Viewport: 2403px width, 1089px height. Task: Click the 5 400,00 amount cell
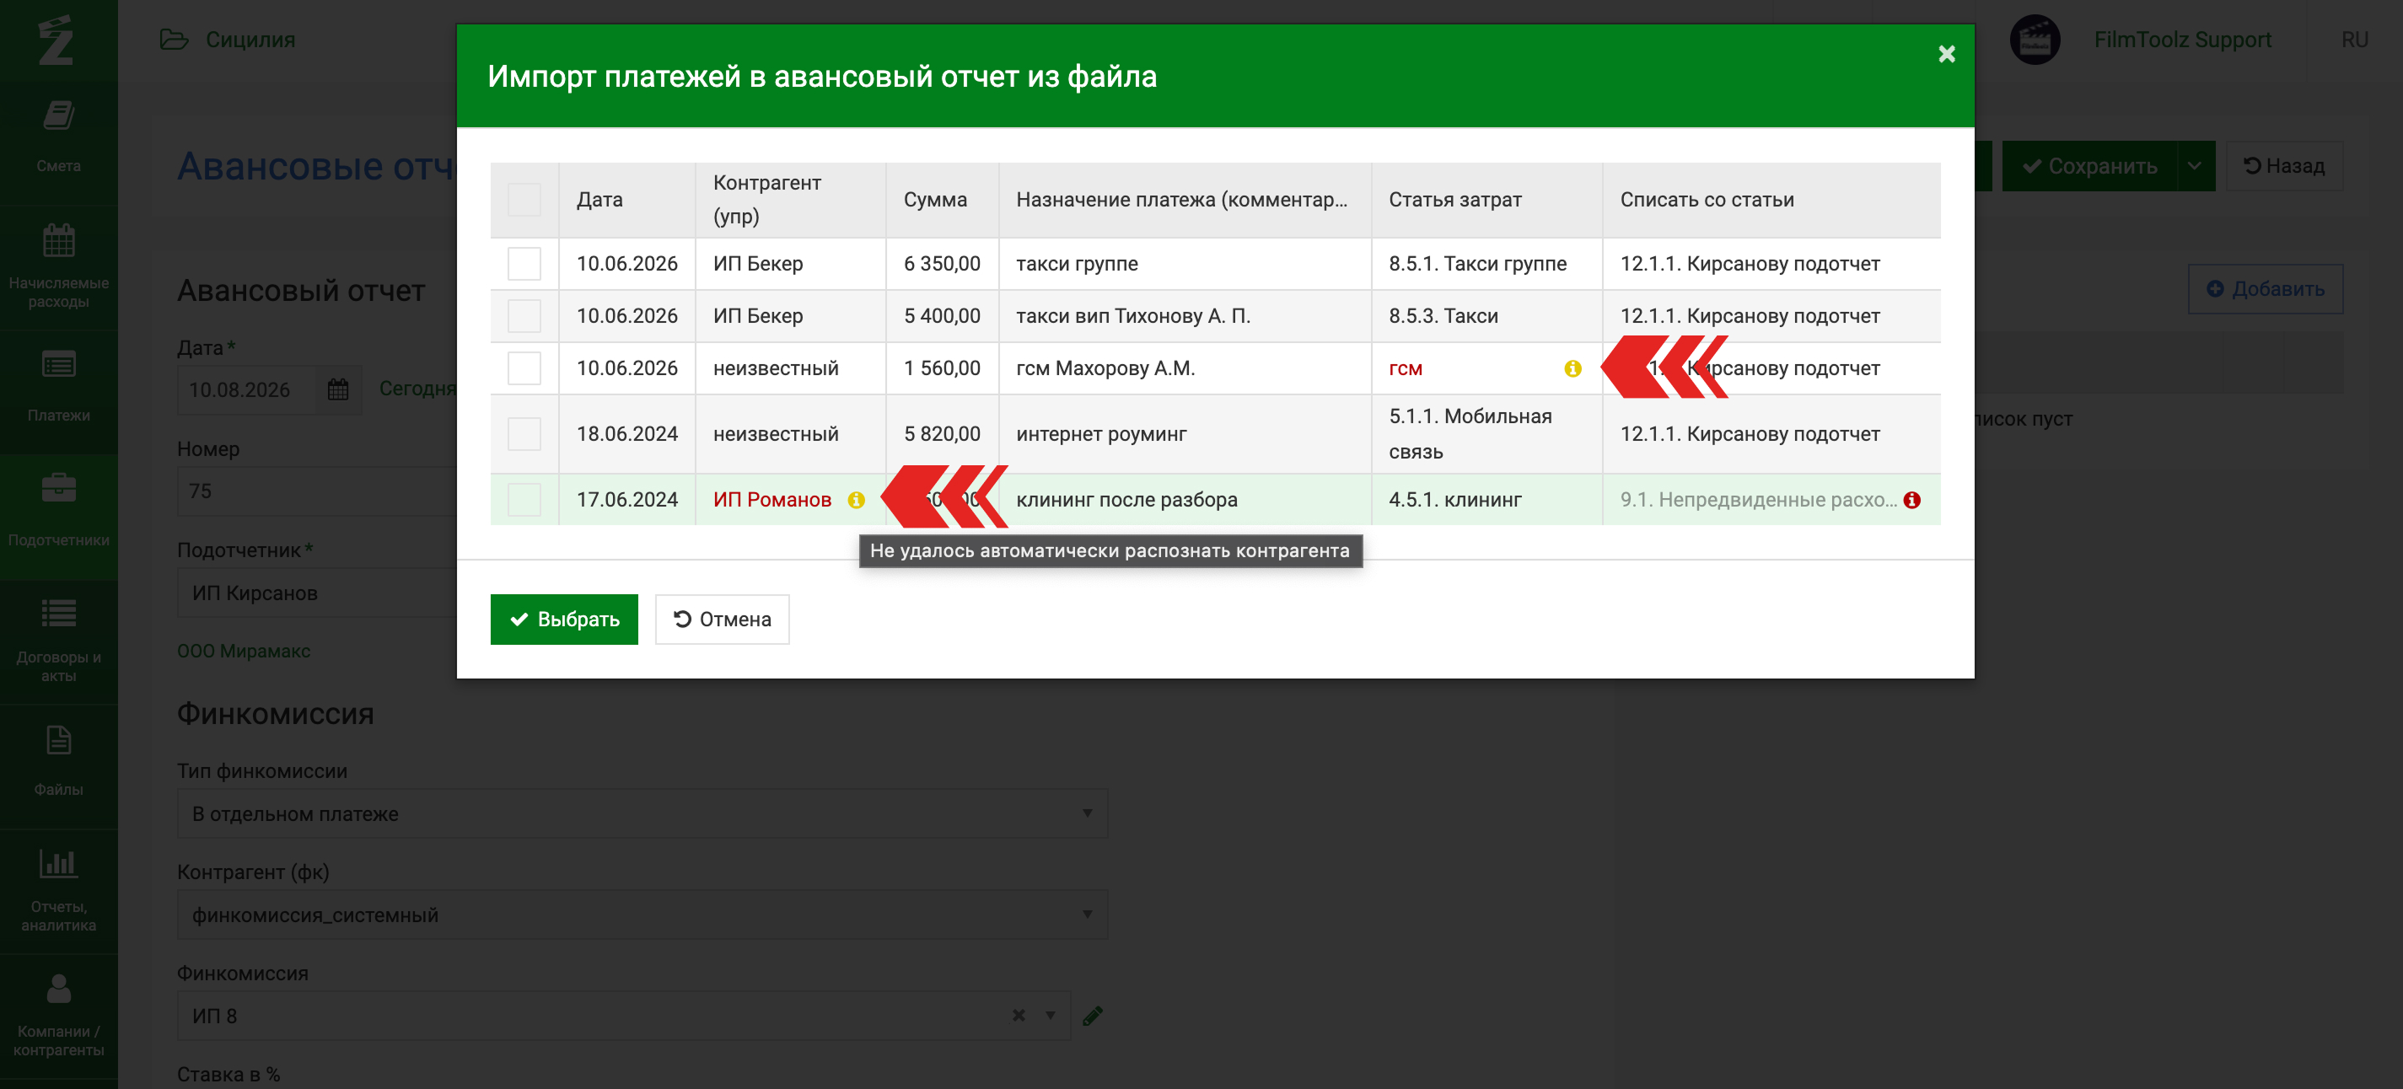click(941, 316)
